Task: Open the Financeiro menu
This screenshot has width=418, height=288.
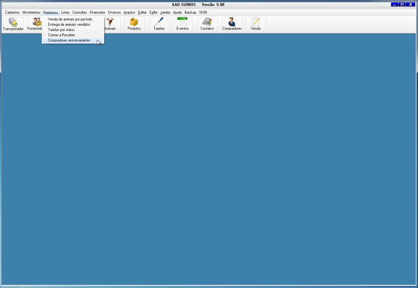Action: (x=97, y=12)
